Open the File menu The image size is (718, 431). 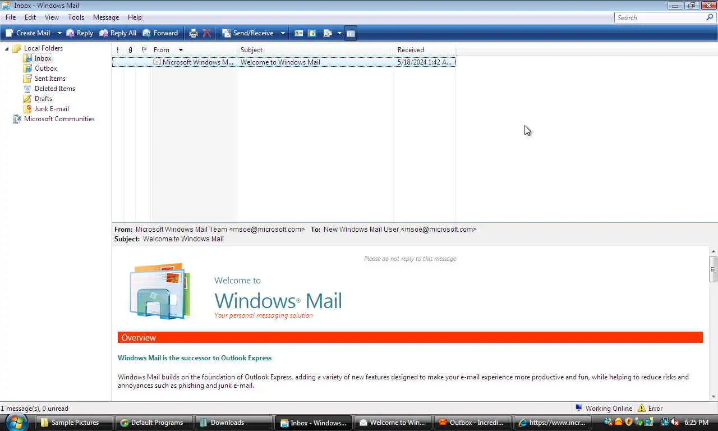point(11,17)
